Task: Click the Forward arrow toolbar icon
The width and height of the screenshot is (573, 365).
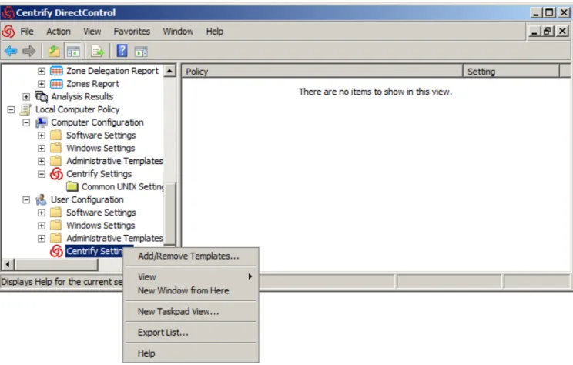Action: (29, 51)
